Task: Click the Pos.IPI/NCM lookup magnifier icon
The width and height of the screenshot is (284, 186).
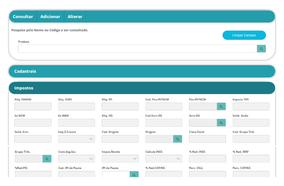Action: pos(221,106)
